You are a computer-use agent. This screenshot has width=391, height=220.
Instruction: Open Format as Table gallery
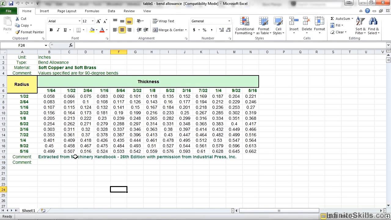coord(264,26)
